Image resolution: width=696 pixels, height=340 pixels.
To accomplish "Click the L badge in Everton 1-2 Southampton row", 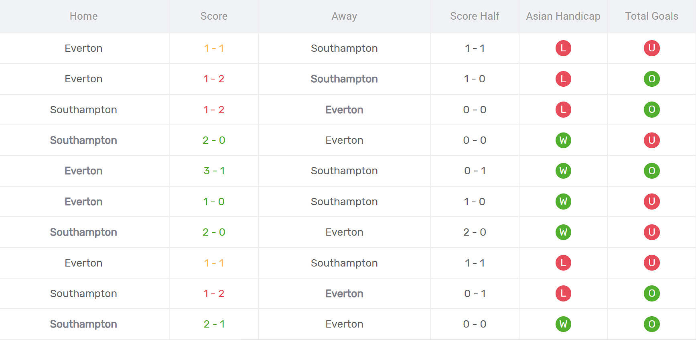I will point(563,79).
